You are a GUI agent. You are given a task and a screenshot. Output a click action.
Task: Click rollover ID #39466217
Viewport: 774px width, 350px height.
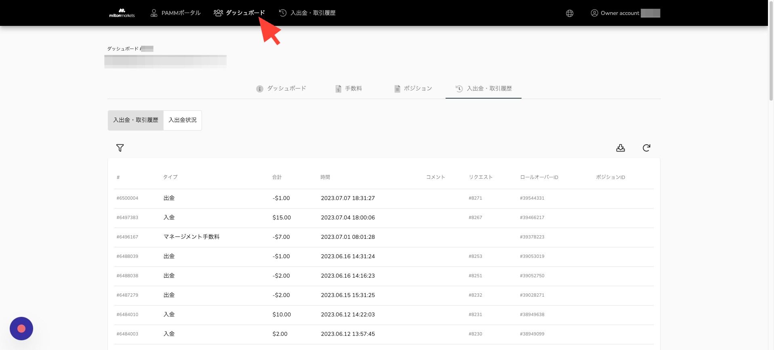point(532,217)
